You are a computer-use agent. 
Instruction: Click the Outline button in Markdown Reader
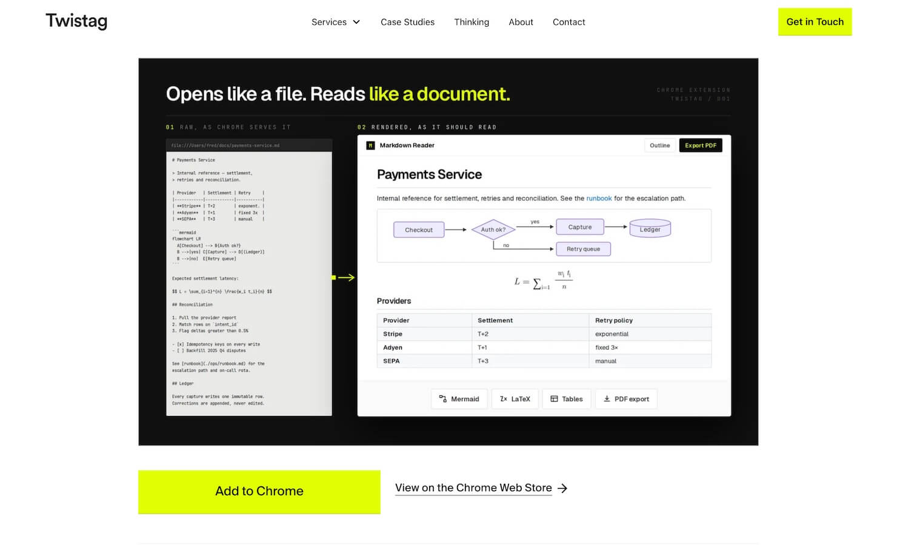659,145
